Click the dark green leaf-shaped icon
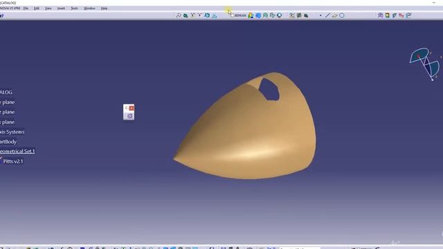443x249 pixels. click(186, 15)
